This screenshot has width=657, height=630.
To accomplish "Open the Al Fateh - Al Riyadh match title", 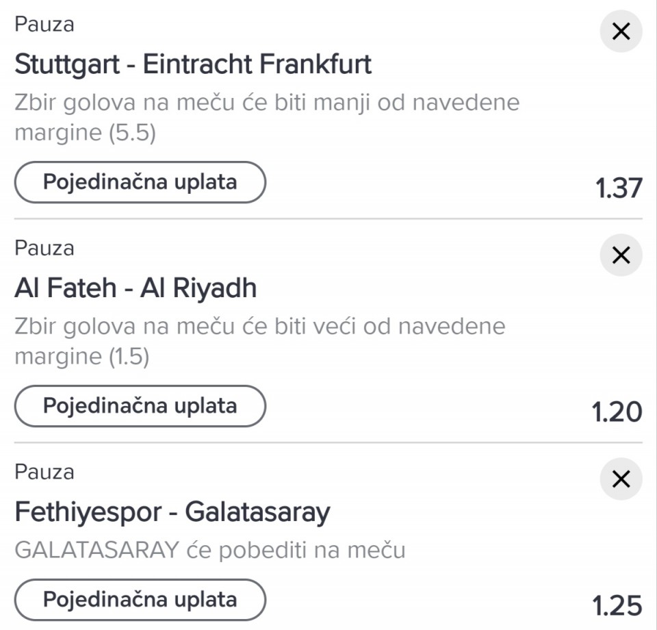I will 136,289.
